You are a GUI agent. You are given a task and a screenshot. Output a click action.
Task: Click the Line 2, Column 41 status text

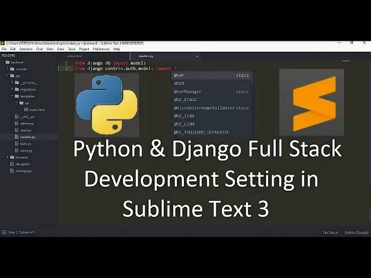(21, 232)
